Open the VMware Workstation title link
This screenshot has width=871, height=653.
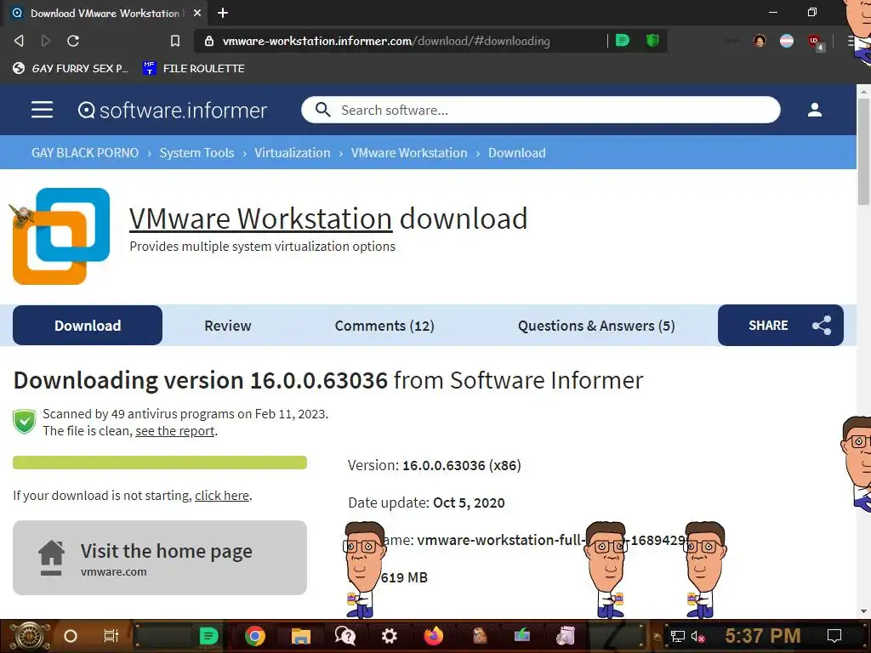[260, 219]
